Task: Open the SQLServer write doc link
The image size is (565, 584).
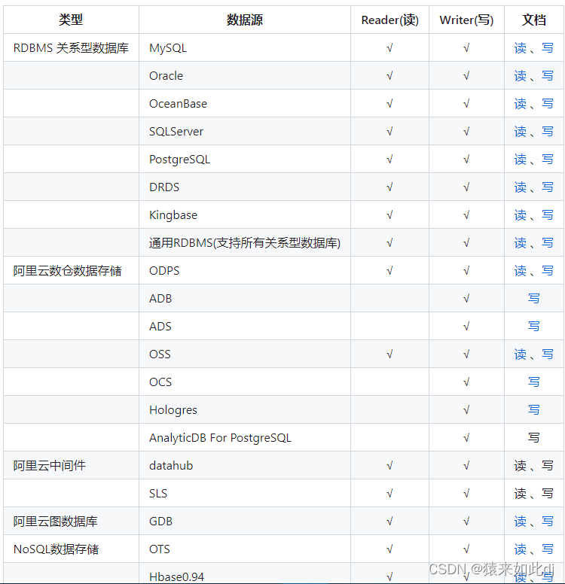Action: click(x=548, y=132)
